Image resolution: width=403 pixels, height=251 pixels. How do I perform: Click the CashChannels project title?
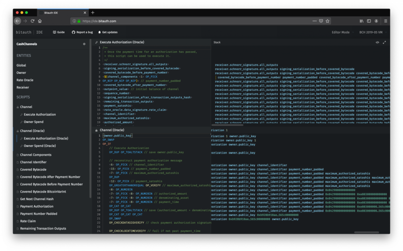point(27,44)
